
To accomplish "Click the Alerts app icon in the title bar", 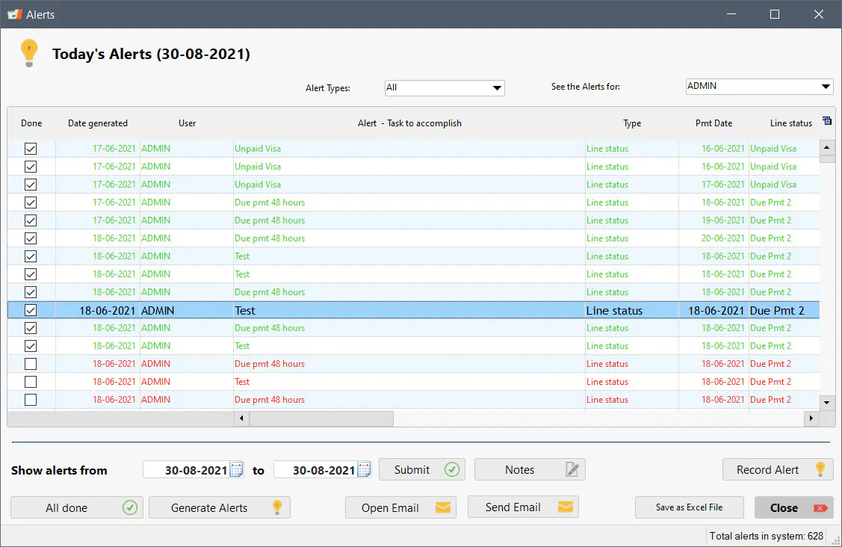I will click(14, 14).
